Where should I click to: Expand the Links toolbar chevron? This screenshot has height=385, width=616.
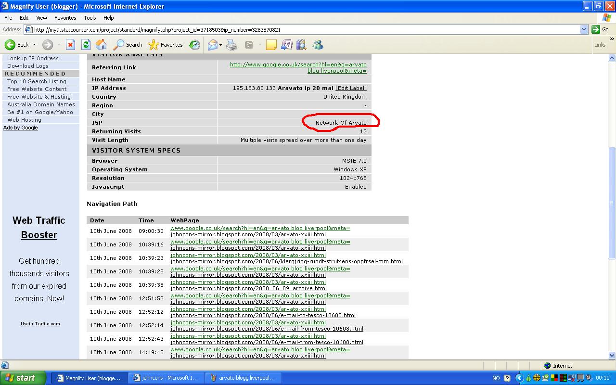coord(612,39)
